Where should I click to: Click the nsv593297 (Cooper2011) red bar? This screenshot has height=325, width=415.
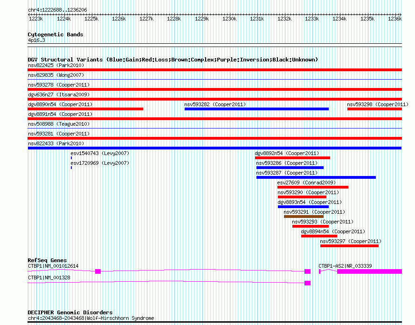pyautogui.click(x=349, y=246)
